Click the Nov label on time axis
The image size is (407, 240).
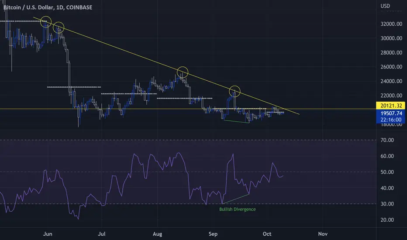[x=323, y=234]
